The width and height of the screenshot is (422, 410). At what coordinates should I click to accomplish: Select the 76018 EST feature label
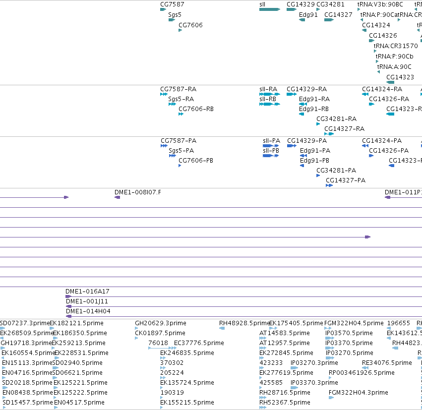(158, 343)
